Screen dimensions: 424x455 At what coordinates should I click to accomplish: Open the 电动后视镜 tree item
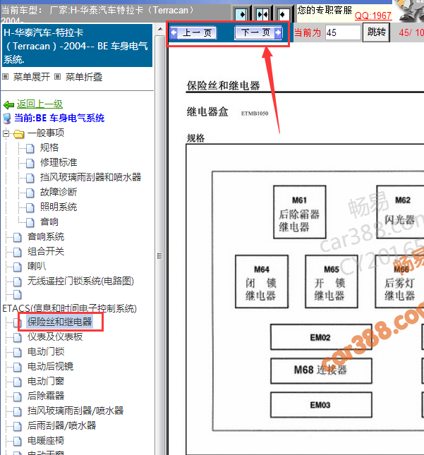point(51,366)
